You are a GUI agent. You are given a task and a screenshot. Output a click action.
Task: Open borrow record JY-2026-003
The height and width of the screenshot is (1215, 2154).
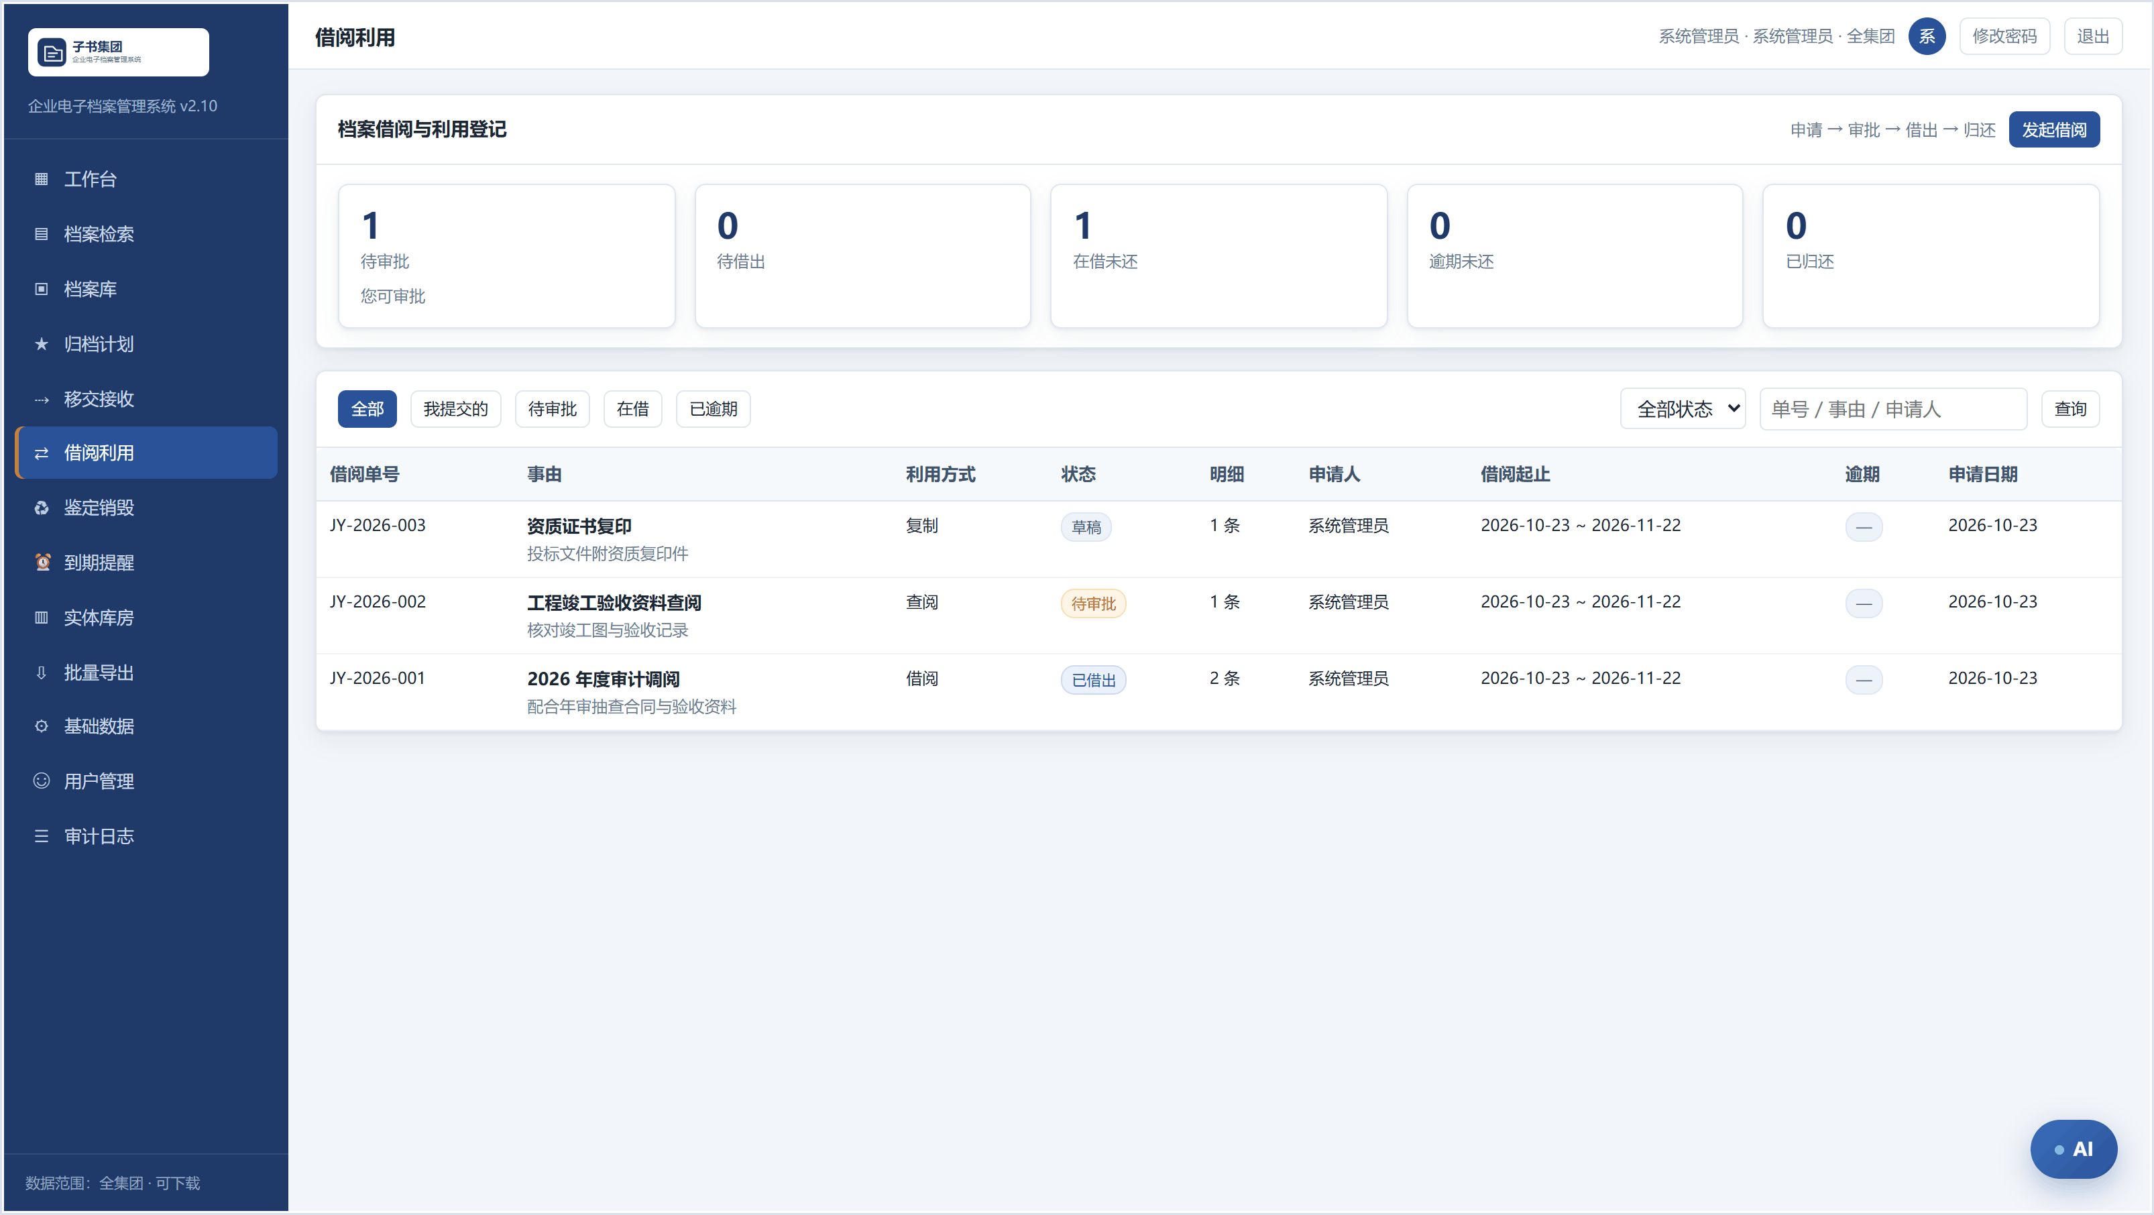(x=1218, y=539)
